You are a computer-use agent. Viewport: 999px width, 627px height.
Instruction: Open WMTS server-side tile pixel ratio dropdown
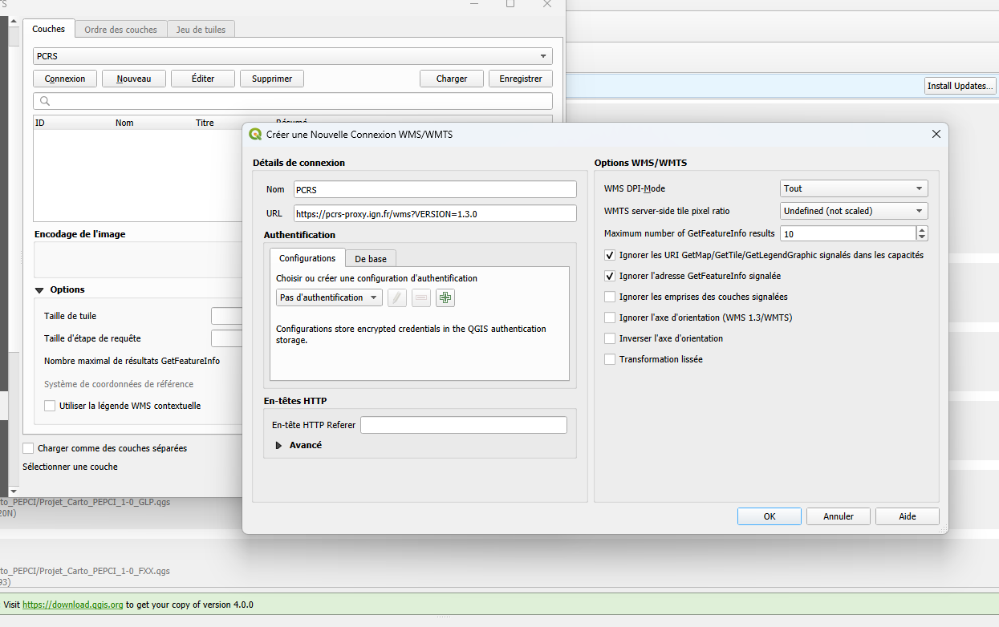(x=854, y=211)
